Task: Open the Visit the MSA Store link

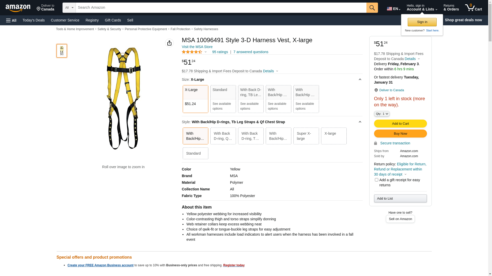Action: [x=197, y=47]
